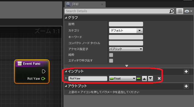Move RotYaw parameter up with the arrow
The height and width of the screenshot is (107, 194).
[144, 78]
